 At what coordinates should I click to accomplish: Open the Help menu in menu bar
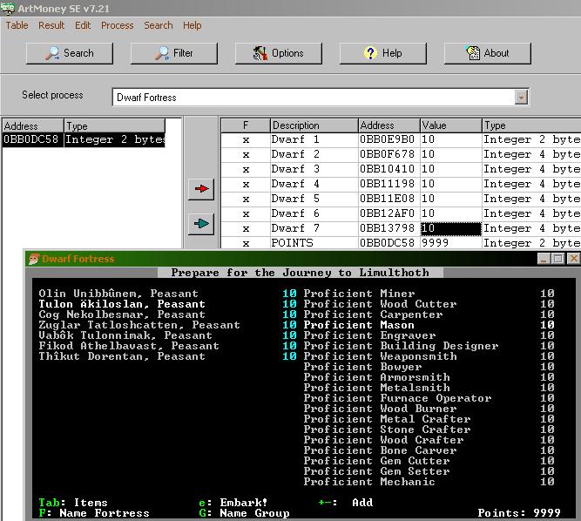pos(192,25)
